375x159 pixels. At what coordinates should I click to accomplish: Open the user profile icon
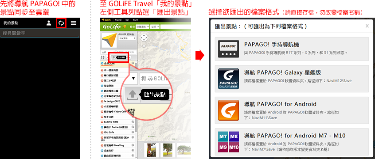pyautogui.click(x=49, y=23)
